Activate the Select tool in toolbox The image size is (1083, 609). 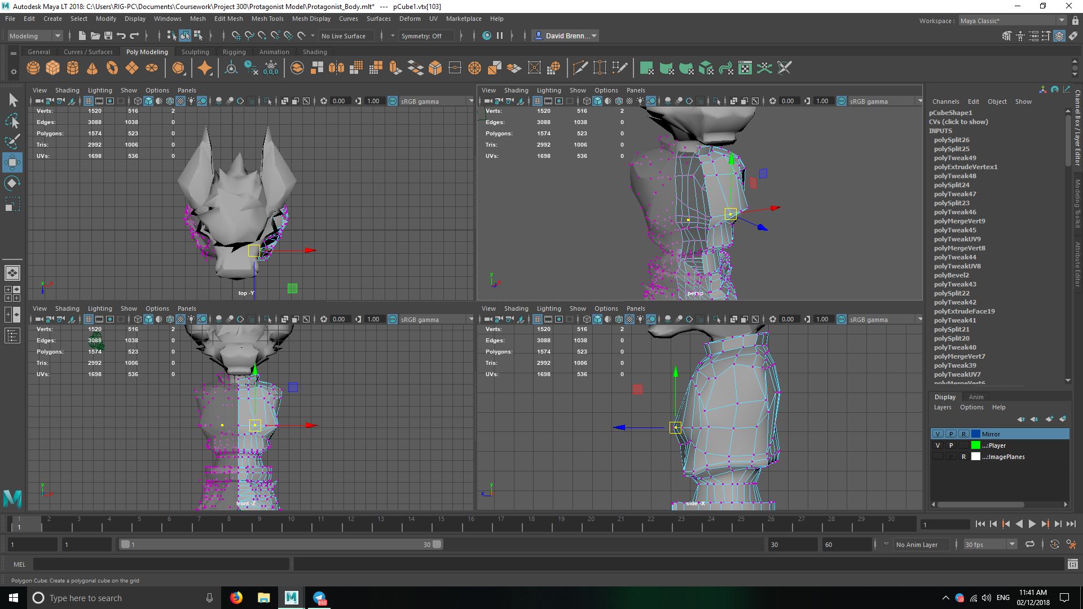[x=12, y=100]
